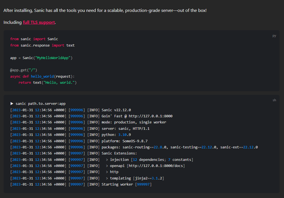Click the log message "python: 3.10.9"

[116, 135]
